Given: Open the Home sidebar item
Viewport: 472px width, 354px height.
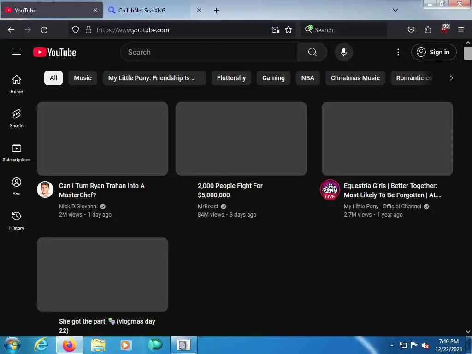Looking at the screenshot, I should (x=17, y=84).
